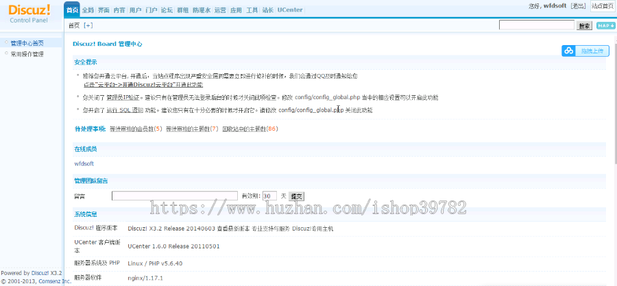Screen dimensions: 617x286
Task: Click the 管理员IP验证 link
Action: 123,97
